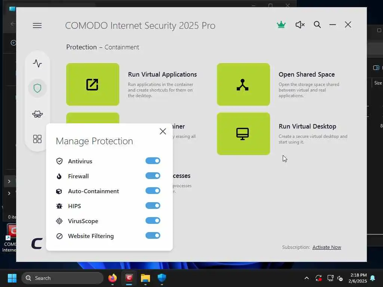
Task: Open the COMODO Internet desktop shortcut
Action: 9,238
